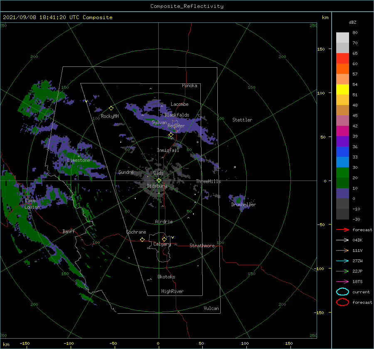Click the Olds city label
The height and width of the screenshot is (349, 374).
[158, 173]
